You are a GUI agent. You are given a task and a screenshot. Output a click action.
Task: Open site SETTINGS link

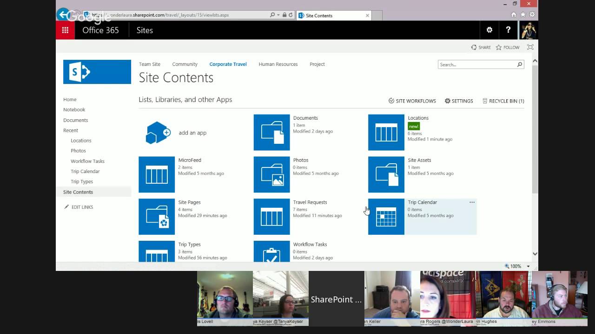point(459,101)
